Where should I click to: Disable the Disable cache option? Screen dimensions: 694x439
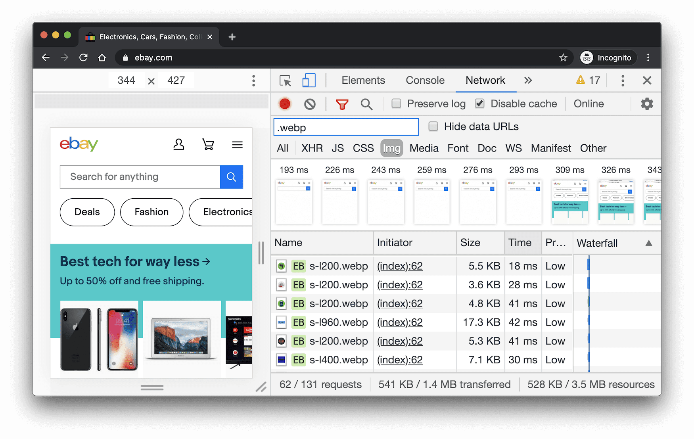479,104
